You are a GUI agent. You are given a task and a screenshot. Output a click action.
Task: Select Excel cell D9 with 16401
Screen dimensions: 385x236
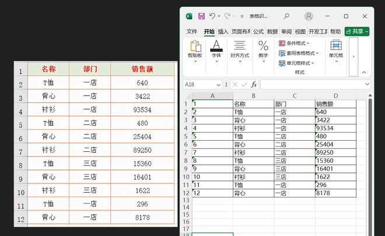pyautogui.click(x=335, y=169)
